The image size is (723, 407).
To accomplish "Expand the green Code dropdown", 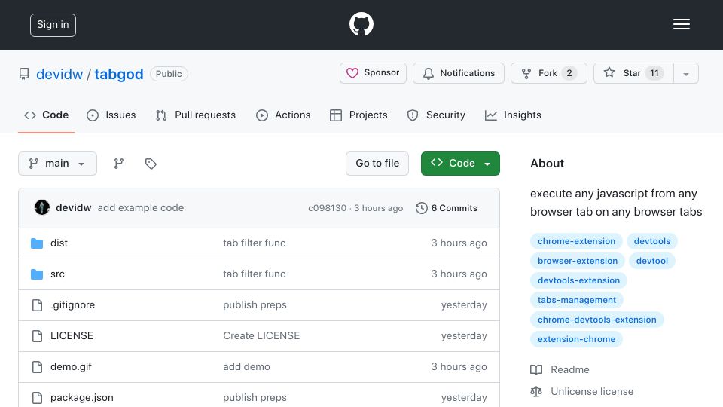I will [460, 164].
